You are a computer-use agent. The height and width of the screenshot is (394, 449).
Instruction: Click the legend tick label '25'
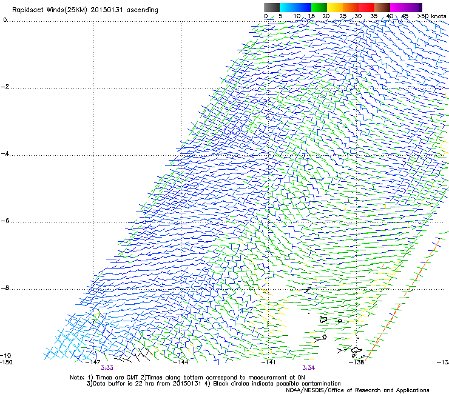[x=343, y=16]
